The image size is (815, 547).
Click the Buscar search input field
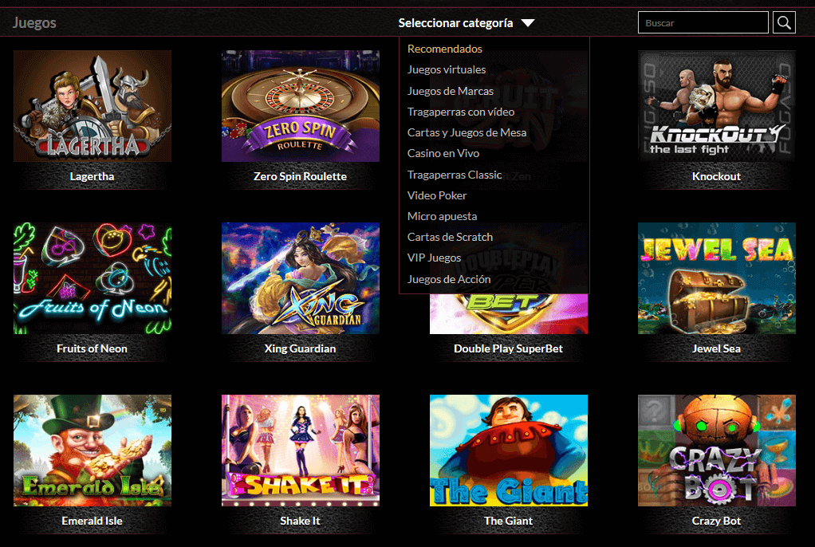(703, 22)
